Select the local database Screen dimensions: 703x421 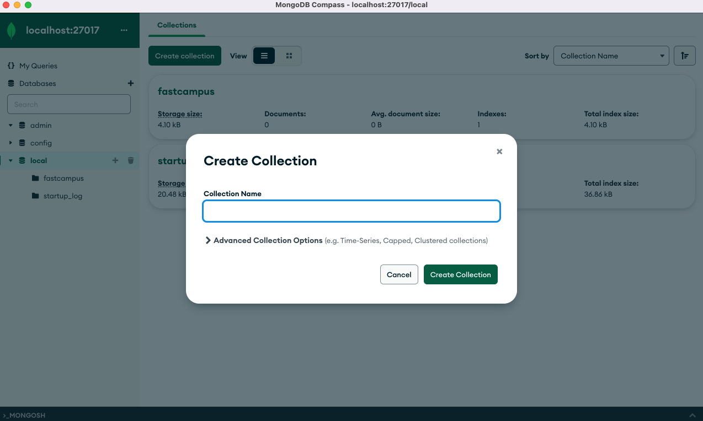39,160
